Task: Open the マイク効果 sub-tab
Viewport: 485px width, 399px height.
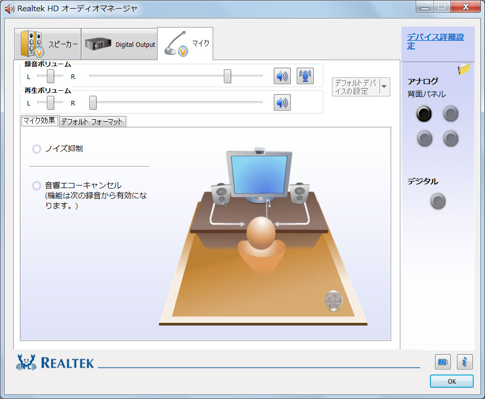Action: (x=40, y=121)
